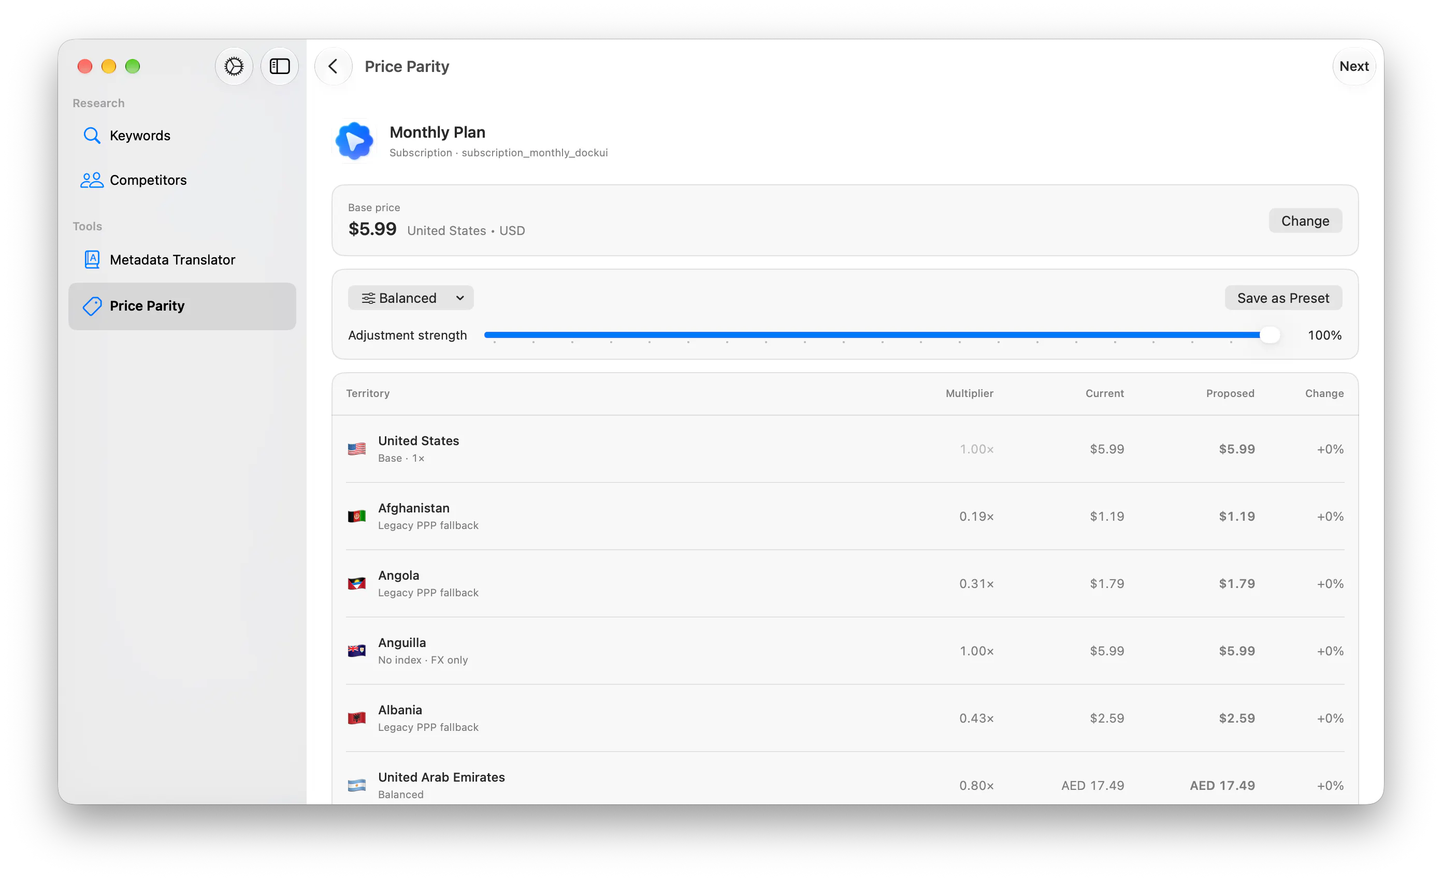Click the Angola row flag icon

[x=356, y=583]
